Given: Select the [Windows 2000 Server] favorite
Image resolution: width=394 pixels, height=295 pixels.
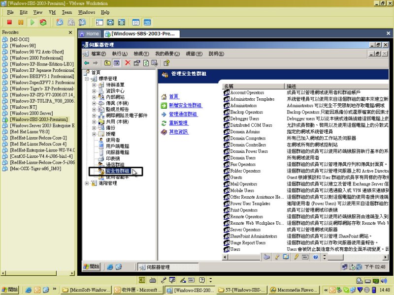Looking at the screenshot, I should click(x=32, y=113).
